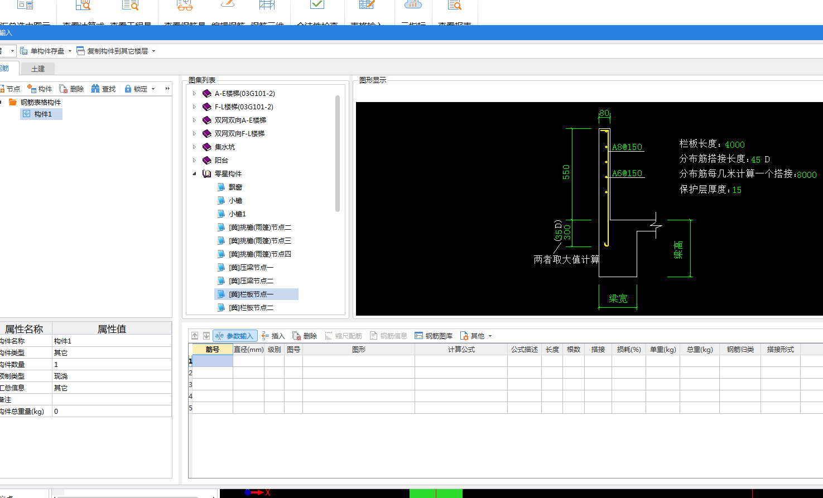Click the 构件 add component button
823x498 pixels.
click(40, 89)
